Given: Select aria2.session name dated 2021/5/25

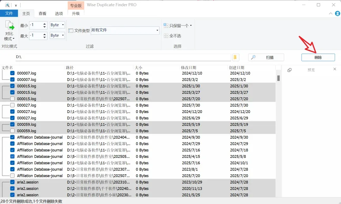Looking at the screenshot, I should tap(27, 195).
